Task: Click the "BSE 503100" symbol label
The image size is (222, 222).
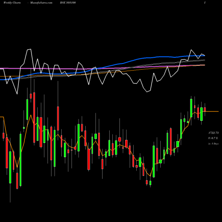Action: (68, 3)
